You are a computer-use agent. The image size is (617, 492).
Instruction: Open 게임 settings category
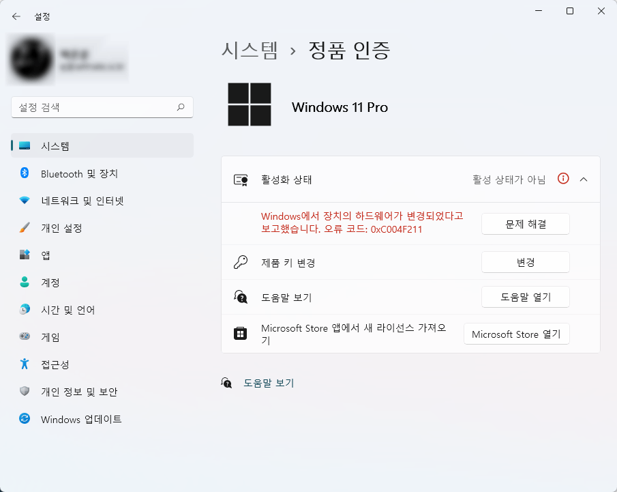pos(102,337)
